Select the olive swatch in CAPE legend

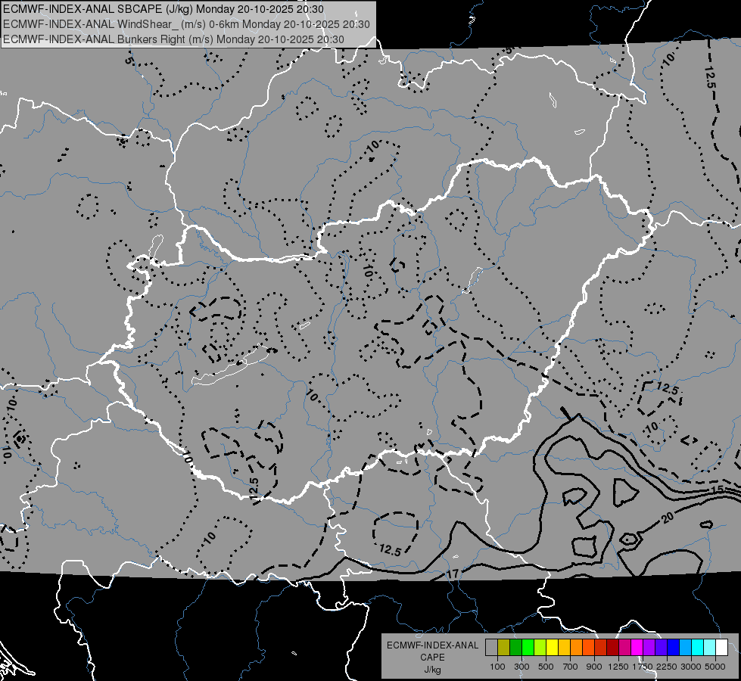[x=504, y=647]
